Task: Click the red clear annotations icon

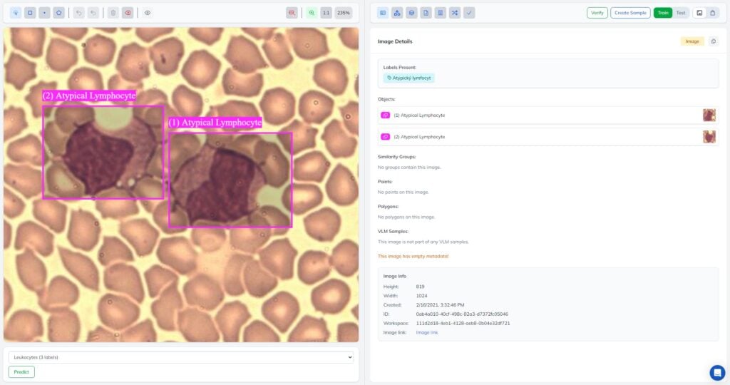Action: tap(128, 13)
